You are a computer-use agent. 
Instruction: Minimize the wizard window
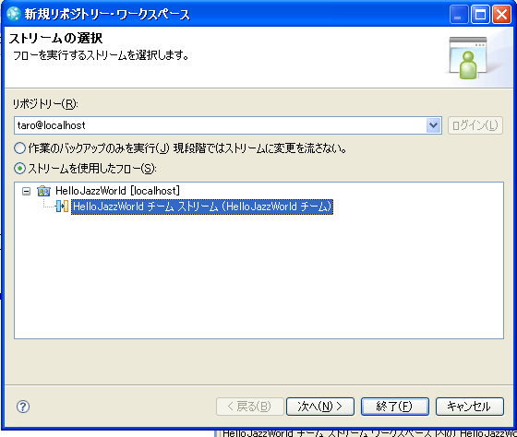click(459, 15)
